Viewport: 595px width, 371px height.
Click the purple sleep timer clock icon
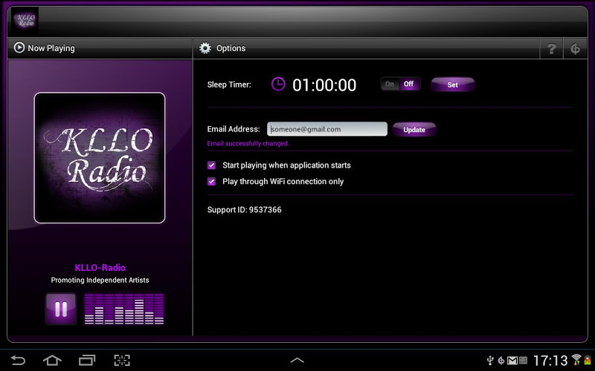coord(278,84)
